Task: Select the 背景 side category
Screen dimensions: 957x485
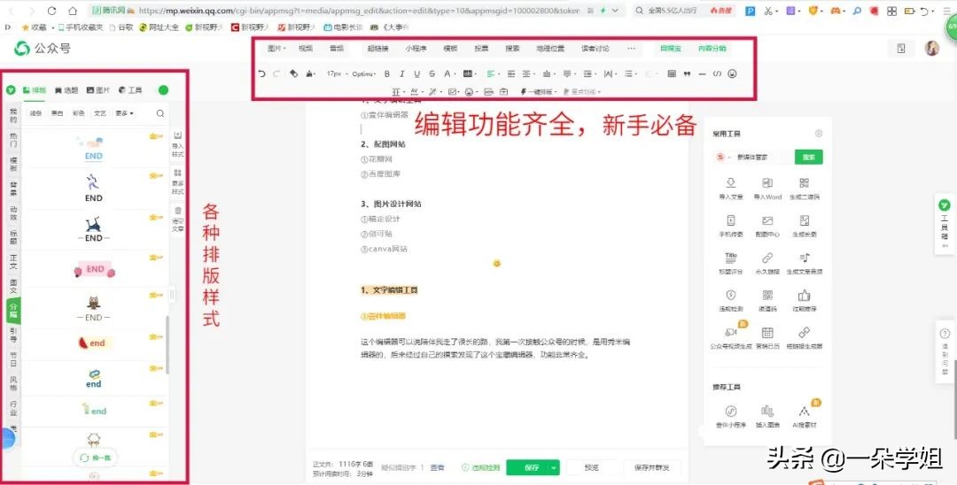Action: [x=13, y=189]
